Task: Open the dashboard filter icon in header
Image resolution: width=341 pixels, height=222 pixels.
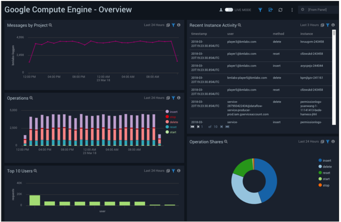Action: [x=260, y=10]
